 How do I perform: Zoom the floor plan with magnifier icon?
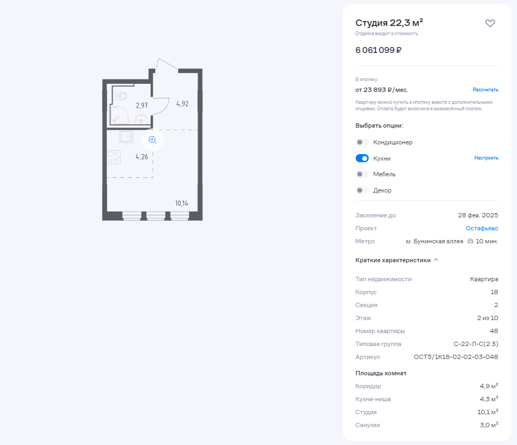point(152,140)
